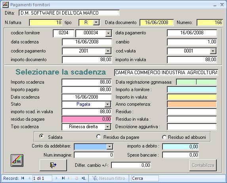Click the exit door icon button
The height and width of the screenshot is (183, 227).
click(53, 165)
